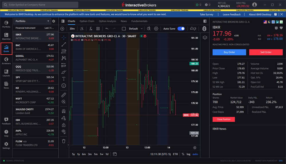This screenshot has width=286, height=164.
Task: Switch to the Charts tab
Action: pos(72,21)
